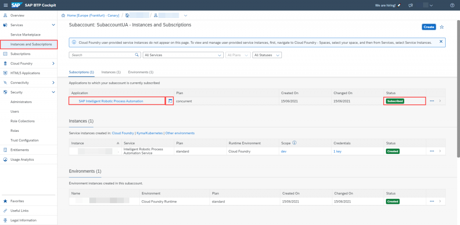The height and width of the screenshot is (225, 460).
Task: Select Instances and Subscriptions menu item
Action: pos(29,45)
